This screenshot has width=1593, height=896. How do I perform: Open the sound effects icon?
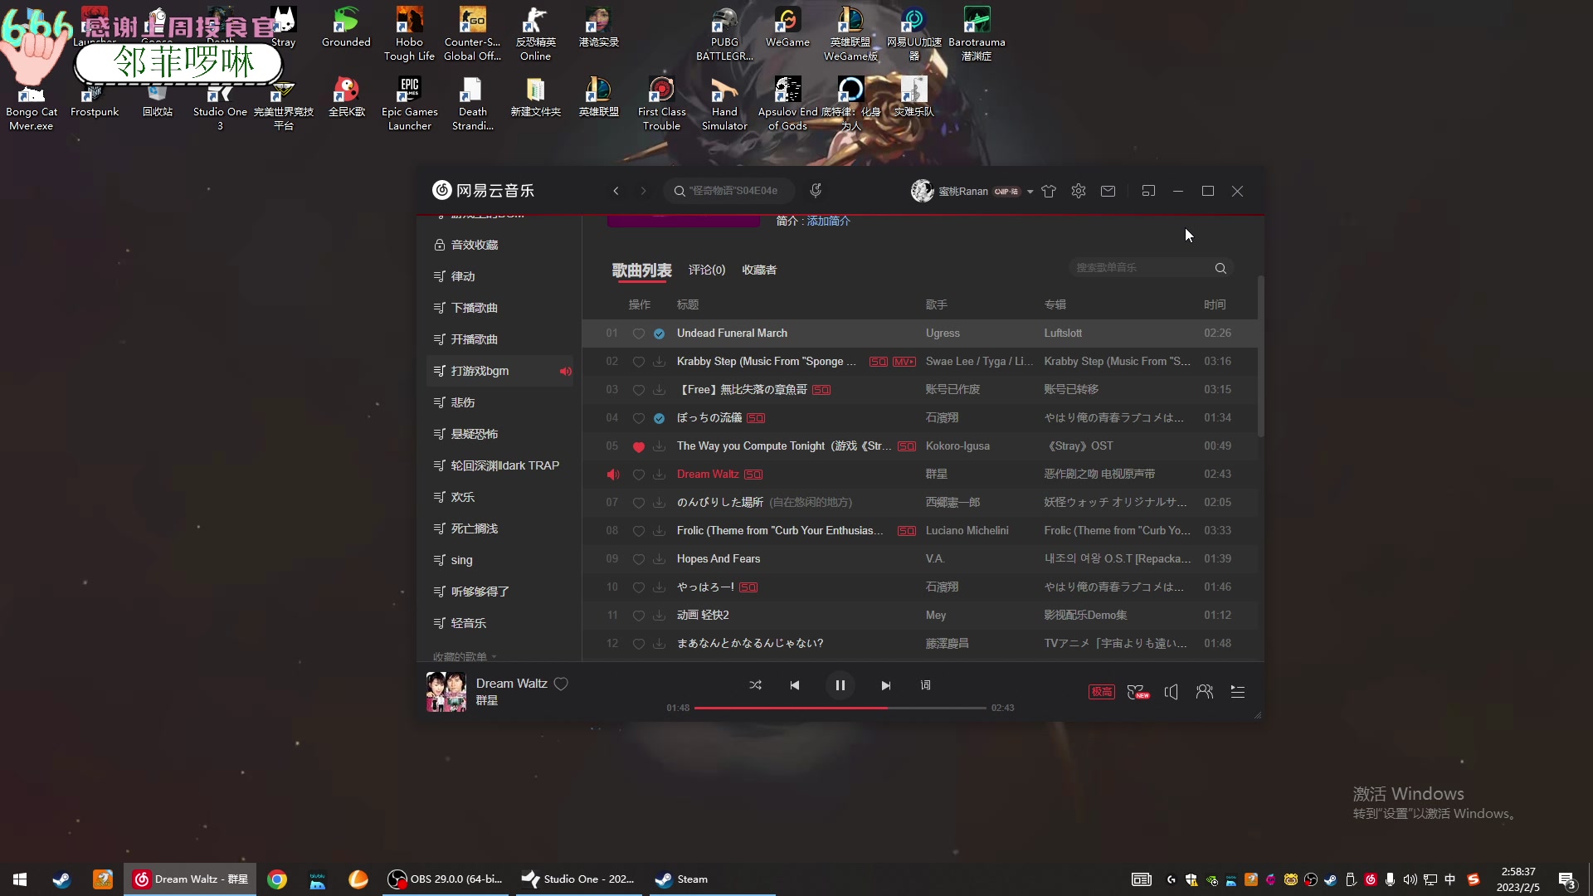(x=1138, y=692)
